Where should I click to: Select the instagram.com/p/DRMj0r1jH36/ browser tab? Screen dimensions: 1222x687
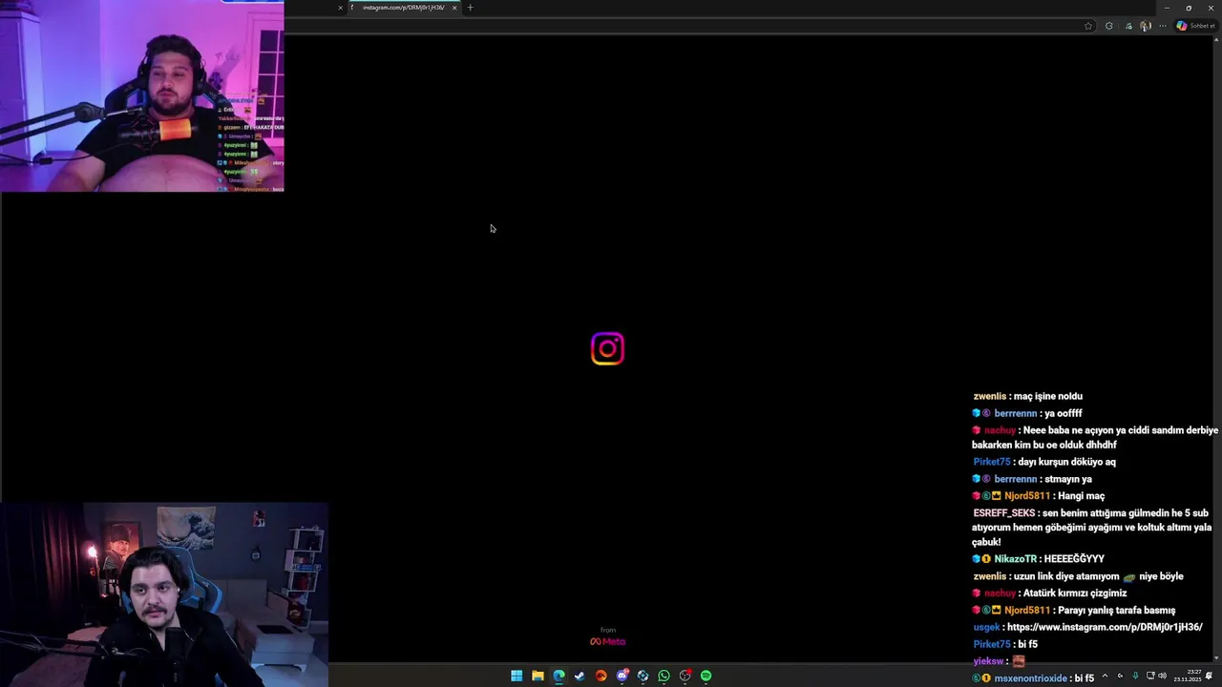403,8
